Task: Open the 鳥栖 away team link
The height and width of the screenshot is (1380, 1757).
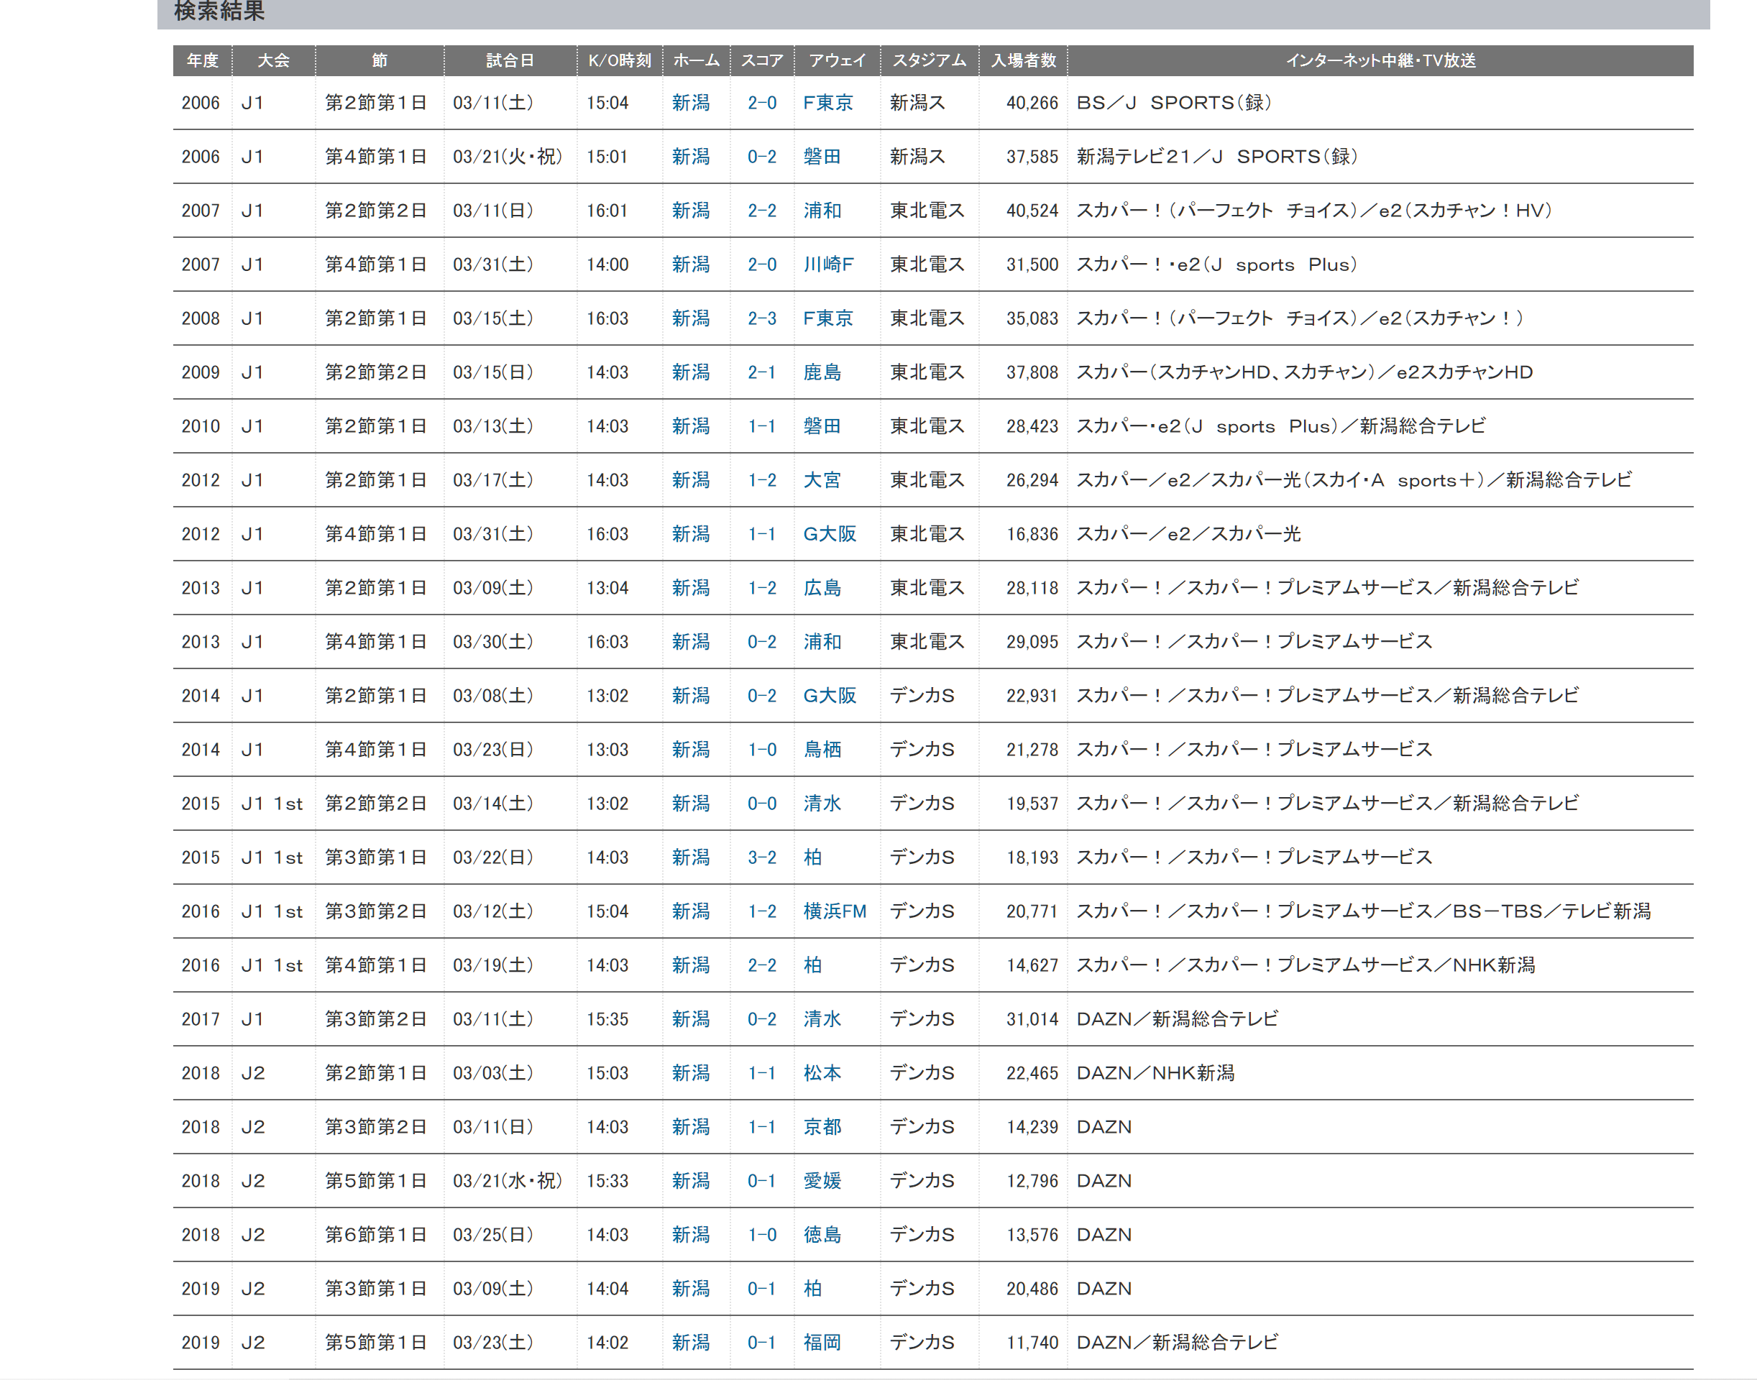Action: [x=821, y=750]
